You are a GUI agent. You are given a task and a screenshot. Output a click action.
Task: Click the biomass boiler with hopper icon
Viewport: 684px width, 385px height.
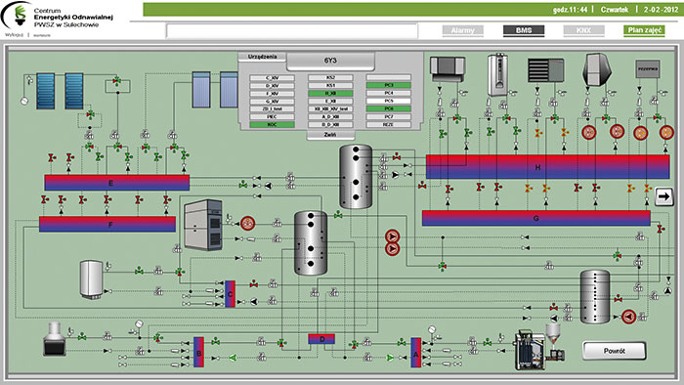coord(538,347)
